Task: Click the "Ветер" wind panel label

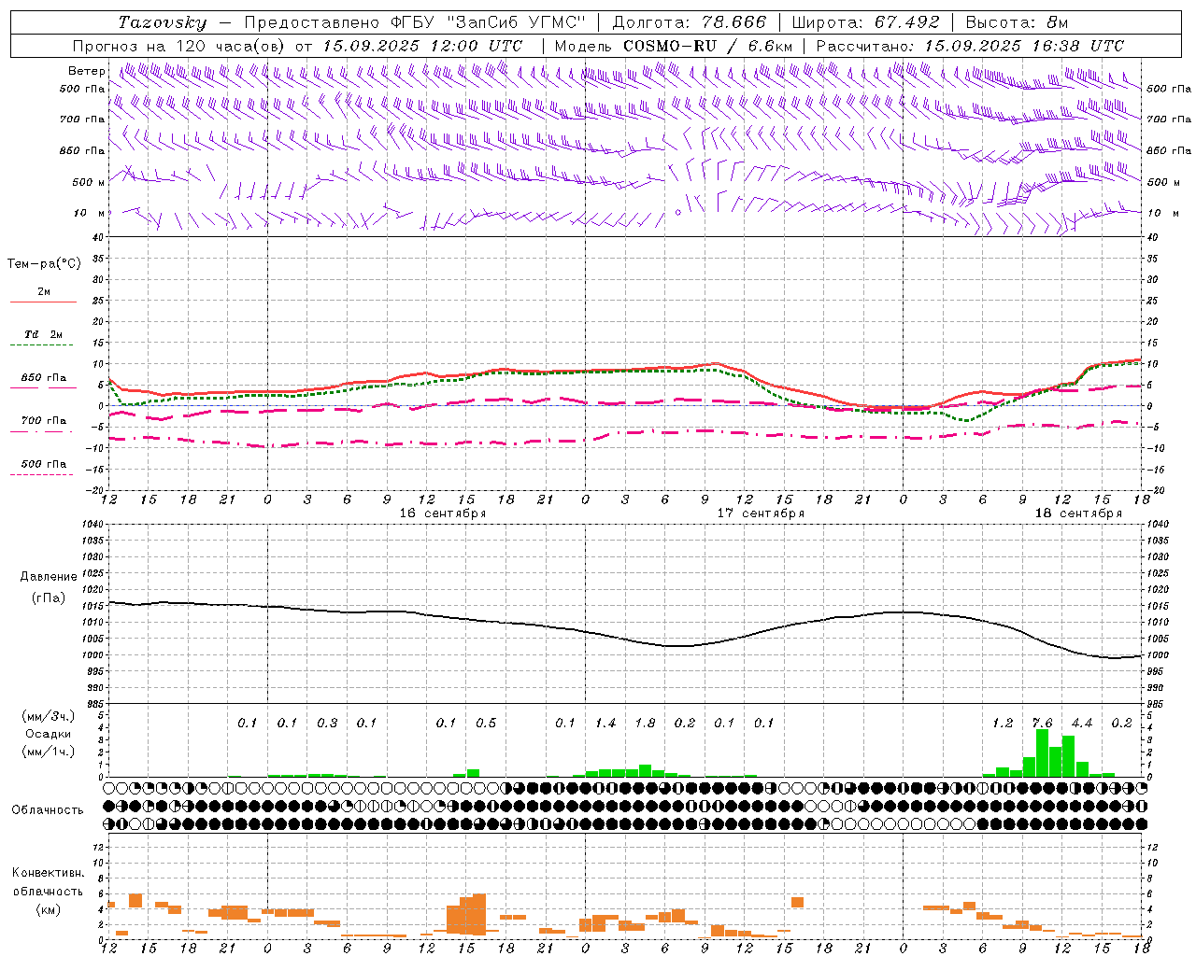Action: click(x=86, y=71)
